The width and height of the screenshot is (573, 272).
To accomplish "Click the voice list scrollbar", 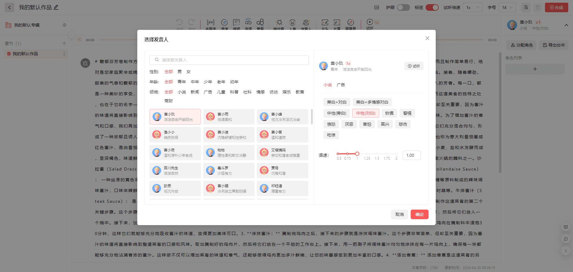I will (x=312, y=117).
